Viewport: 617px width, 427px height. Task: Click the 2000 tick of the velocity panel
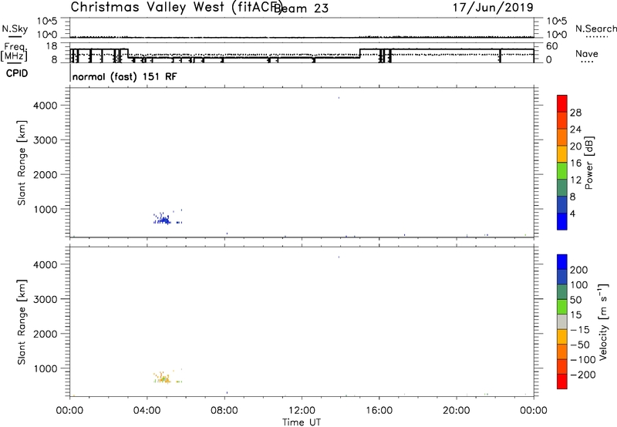point(46,334)
